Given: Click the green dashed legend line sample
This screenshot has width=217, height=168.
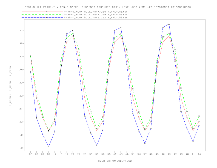Looking at the screenshot, I should [x=42, y=15].
